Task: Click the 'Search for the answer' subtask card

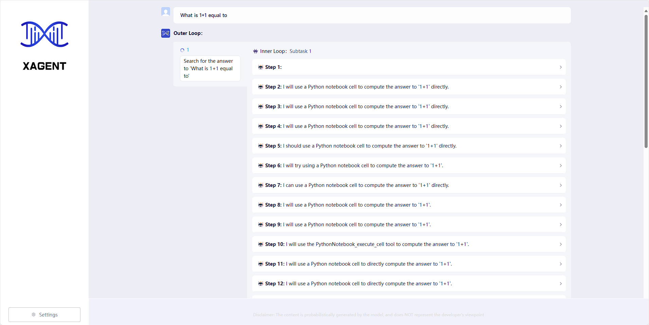Action: tap(210, 68)
